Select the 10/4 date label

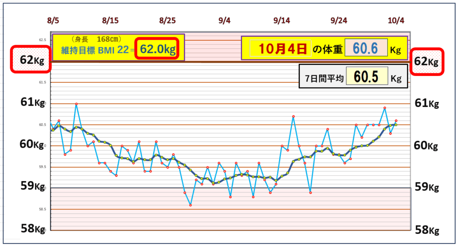click(396, 21)
